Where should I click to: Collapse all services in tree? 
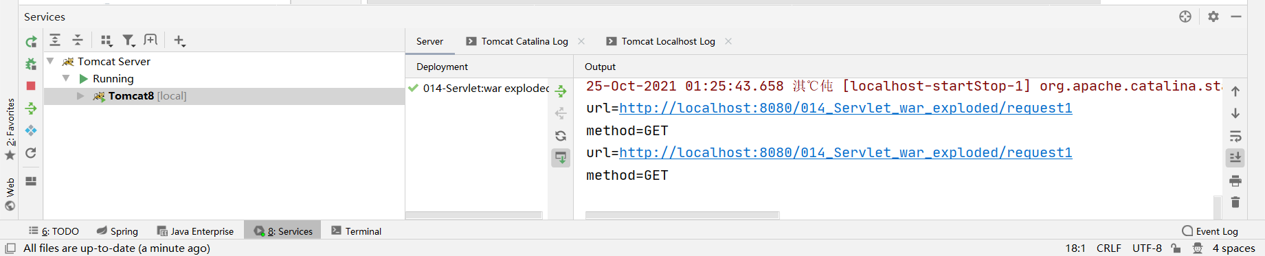click(x=78, y=40)
